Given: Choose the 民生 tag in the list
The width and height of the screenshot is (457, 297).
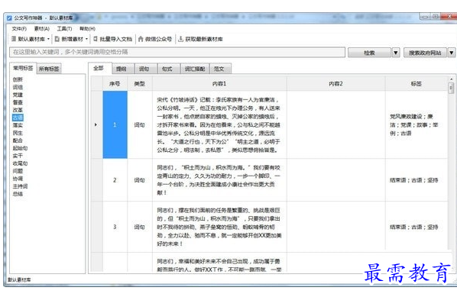Looking at the screenshot, I should pos(18,133).
